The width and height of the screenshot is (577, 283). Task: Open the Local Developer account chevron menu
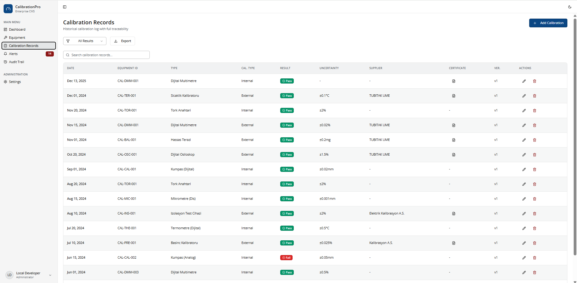pyautogui.click(x=50, y=275)
